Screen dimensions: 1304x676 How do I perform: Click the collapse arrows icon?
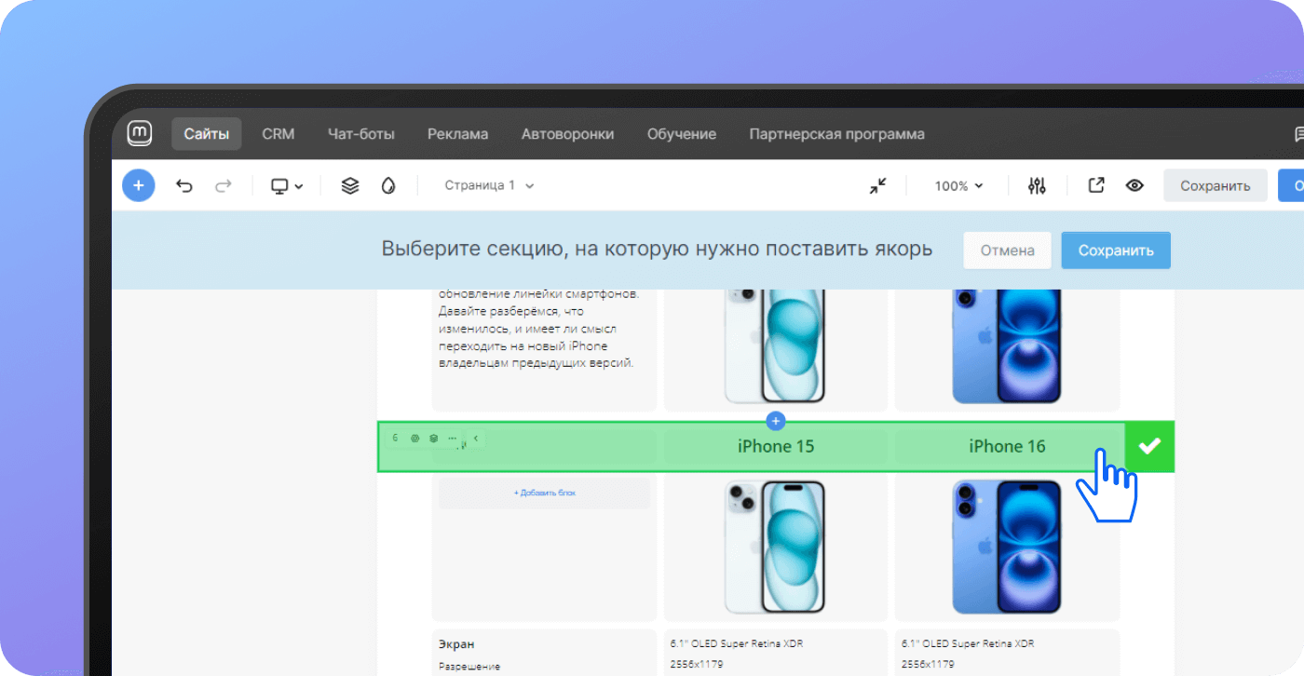click(x=878, y=185)
